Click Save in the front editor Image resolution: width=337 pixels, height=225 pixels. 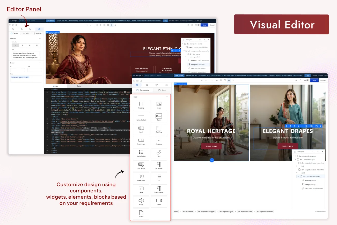314,80
